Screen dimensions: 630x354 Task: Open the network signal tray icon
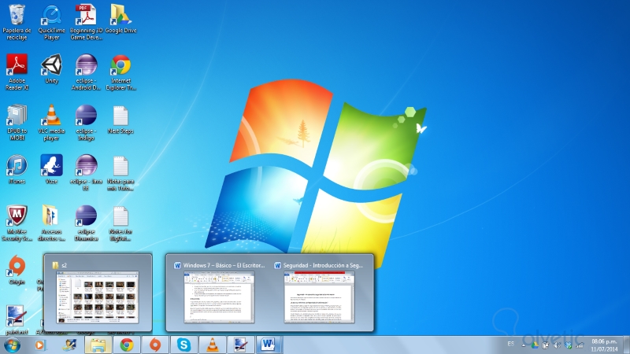coord(580,345)
